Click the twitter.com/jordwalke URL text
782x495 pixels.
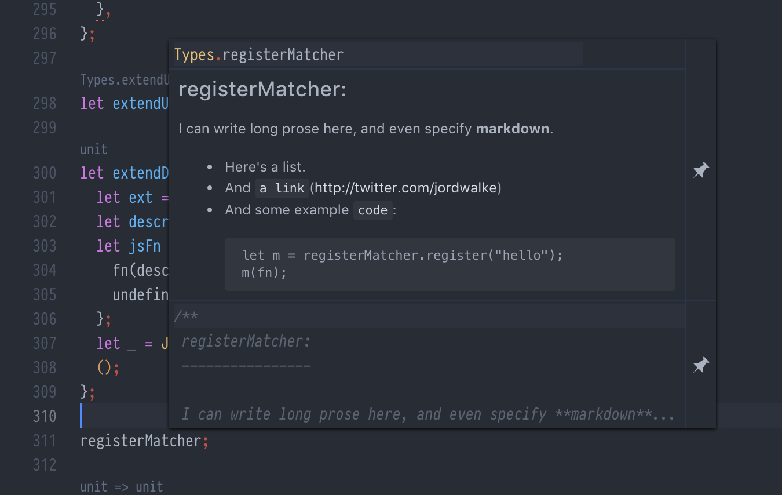(x=405, y=188)
